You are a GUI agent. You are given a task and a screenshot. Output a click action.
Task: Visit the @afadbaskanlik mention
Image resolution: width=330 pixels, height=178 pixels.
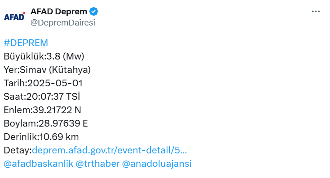39,164
